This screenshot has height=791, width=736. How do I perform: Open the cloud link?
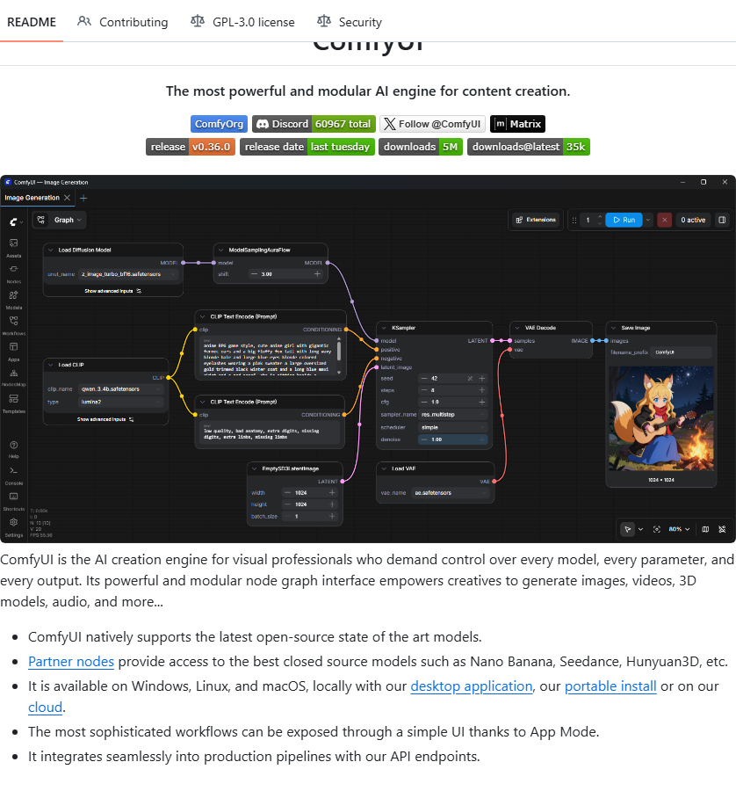click(x=46, y=708)
